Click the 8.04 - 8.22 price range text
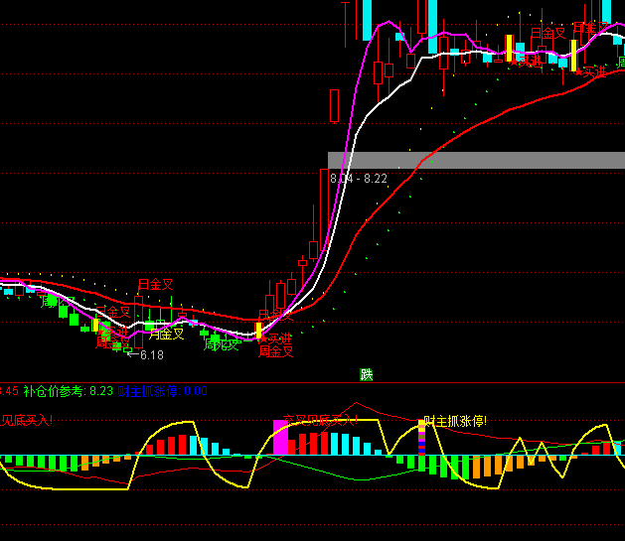Image resolution: width=625 pixels, height=541 pixels. pos(358,179)
